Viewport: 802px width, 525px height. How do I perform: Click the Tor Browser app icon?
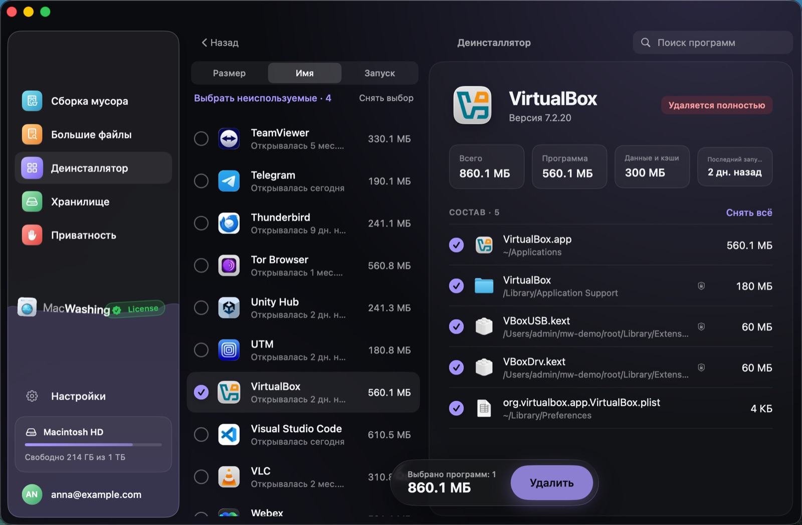[229, 265]
